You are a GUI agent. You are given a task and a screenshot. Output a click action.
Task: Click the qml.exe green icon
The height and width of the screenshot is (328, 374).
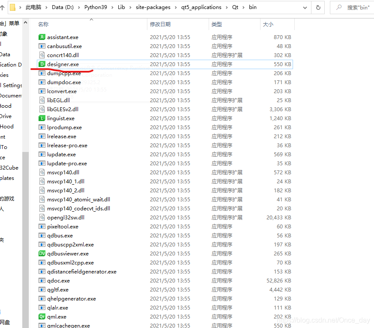tap(42, 316)
